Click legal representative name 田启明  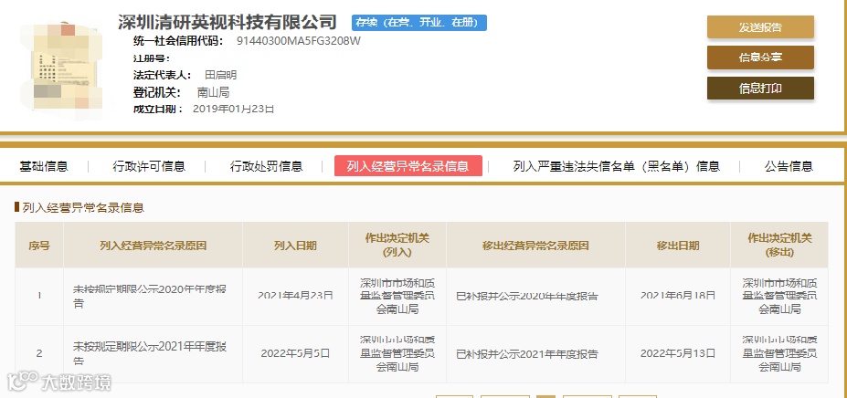tap(220, 75)
